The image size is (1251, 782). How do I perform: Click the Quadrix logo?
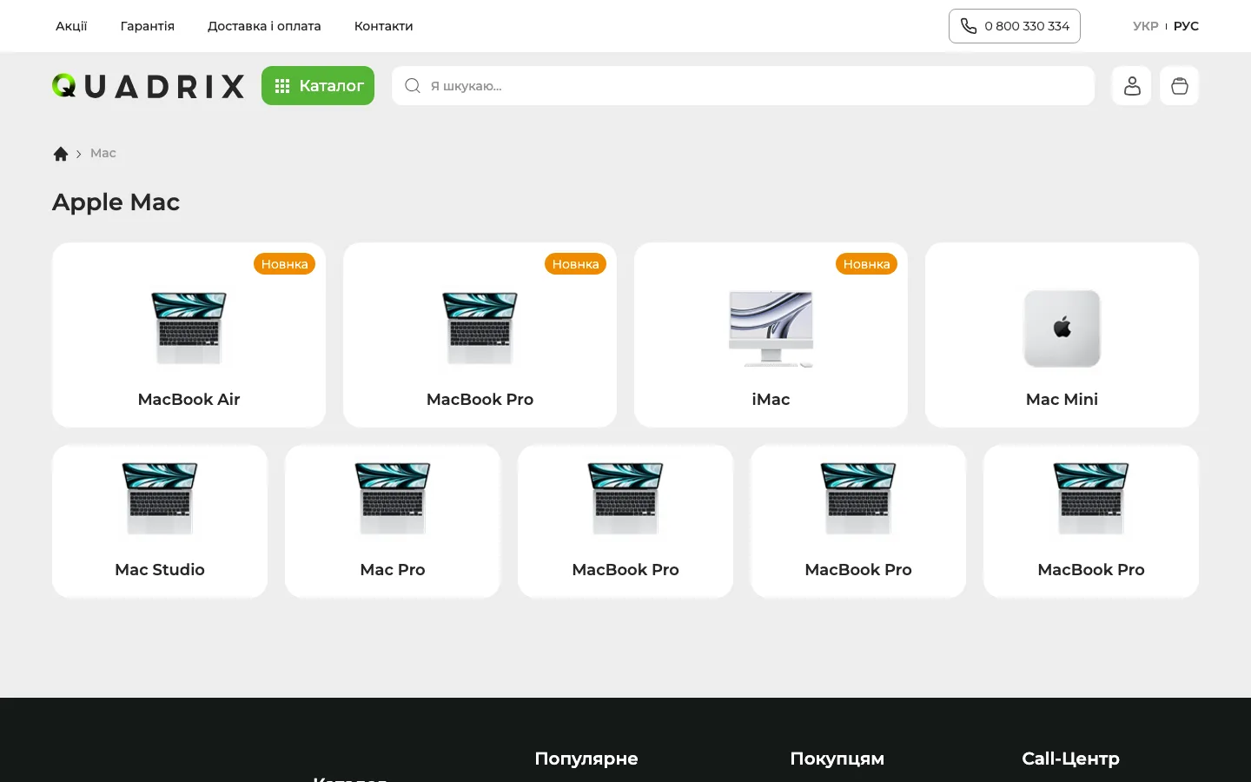149,86
